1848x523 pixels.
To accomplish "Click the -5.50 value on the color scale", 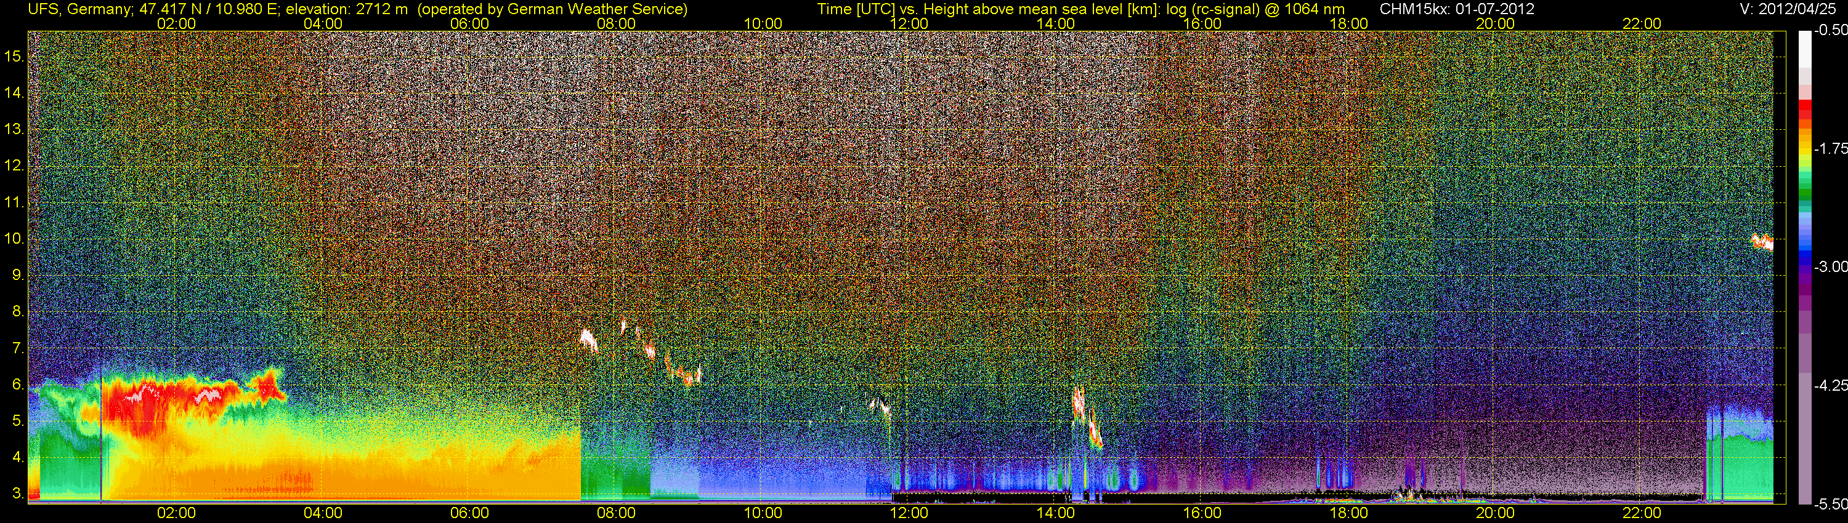I will (x=1830, y=505).
